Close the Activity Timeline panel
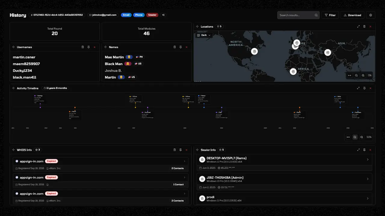This screenshot has height=216, width=385. (x=370, y=88)
